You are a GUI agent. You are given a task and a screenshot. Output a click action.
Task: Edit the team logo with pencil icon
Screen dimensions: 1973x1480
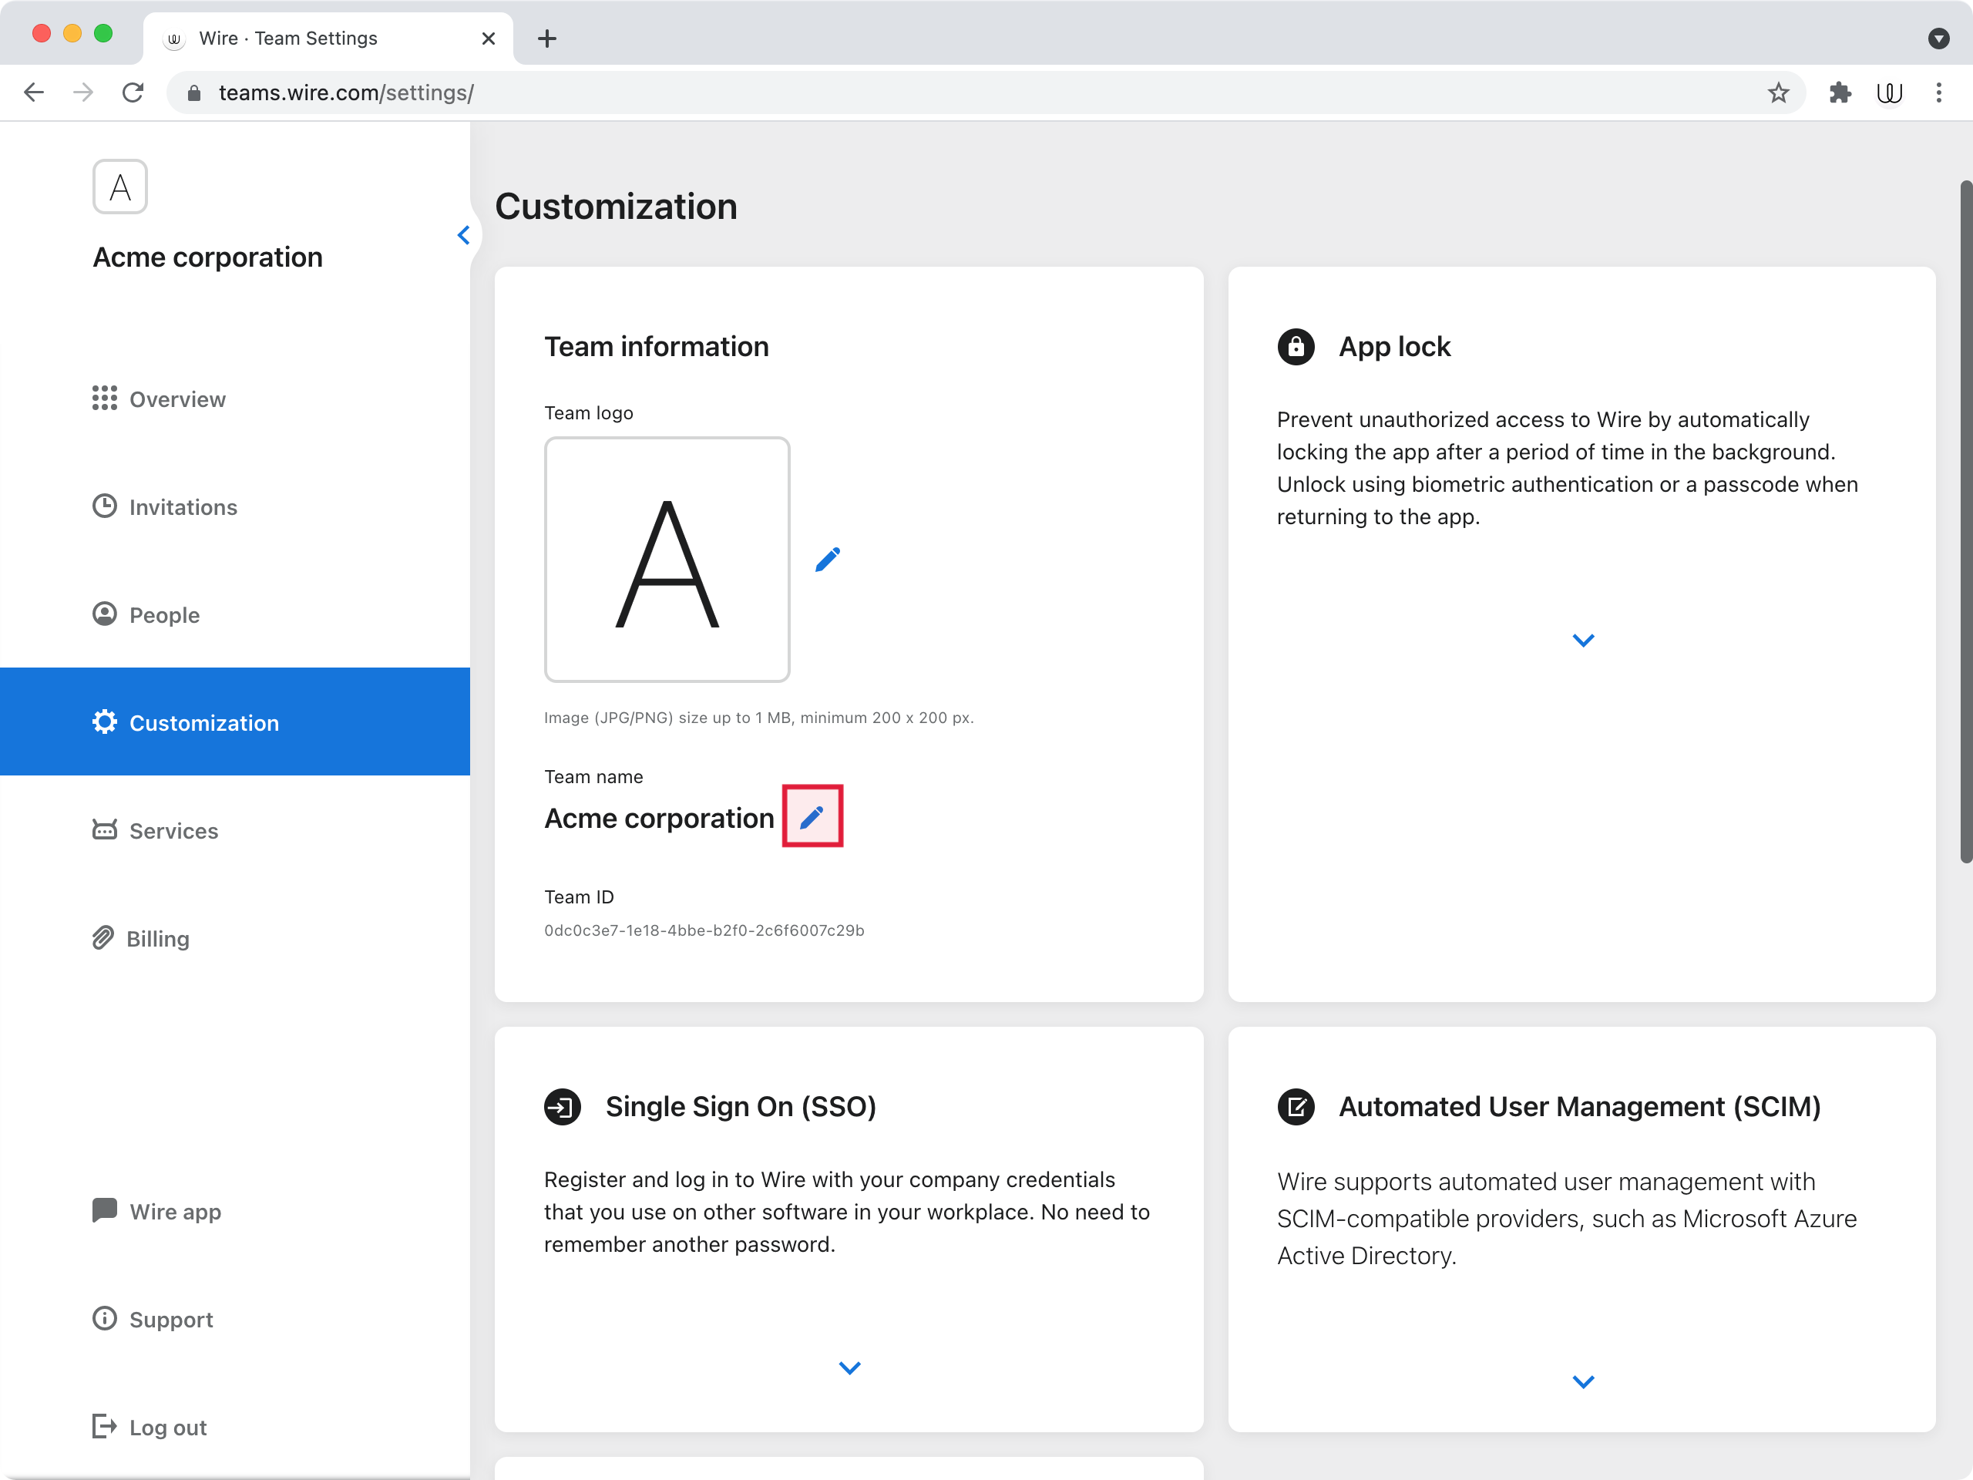pos(828,560)
